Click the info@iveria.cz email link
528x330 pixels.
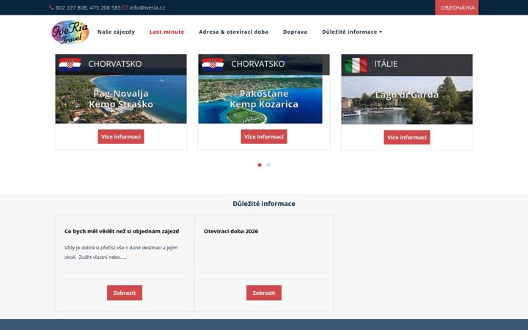[x=147, y=8]
